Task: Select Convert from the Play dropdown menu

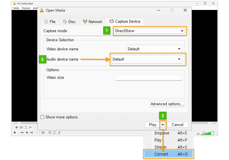Action: tap(168, 154)
